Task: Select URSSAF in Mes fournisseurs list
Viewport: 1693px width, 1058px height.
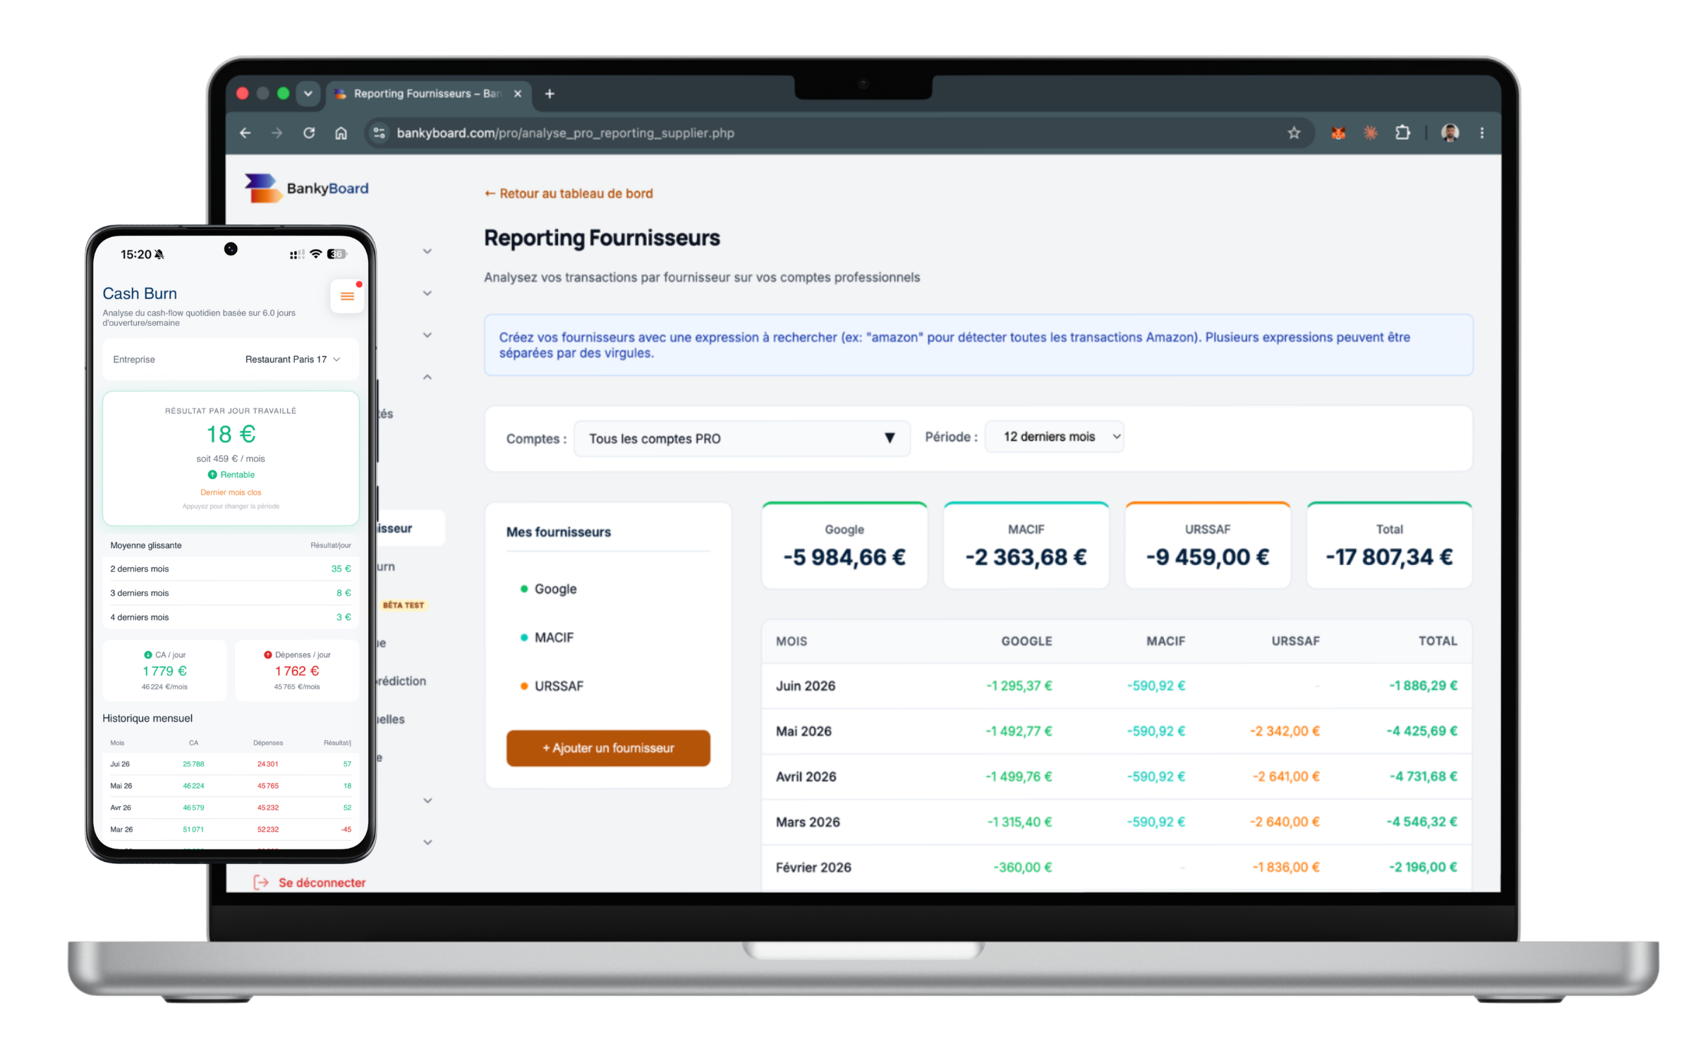Action: pyautogui.click(x=559, y=686)
